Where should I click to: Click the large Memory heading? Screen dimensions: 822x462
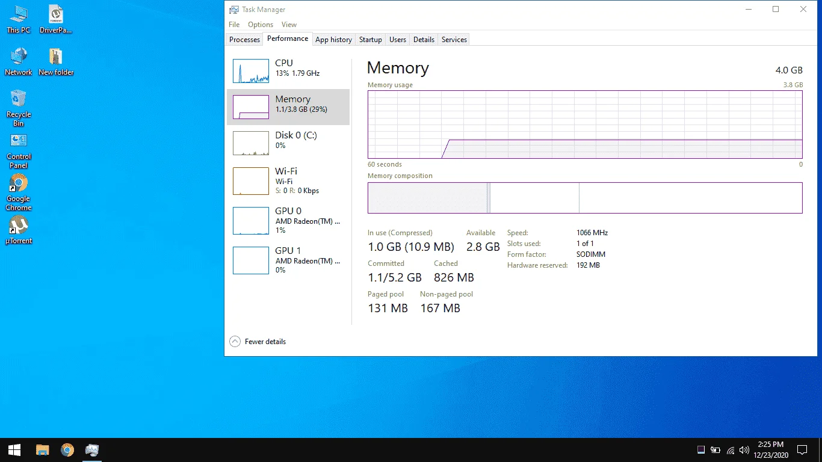click(398, 68)
